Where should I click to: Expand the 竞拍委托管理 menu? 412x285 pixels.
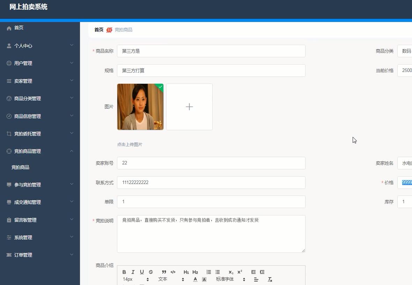click(x=40, y=134)
